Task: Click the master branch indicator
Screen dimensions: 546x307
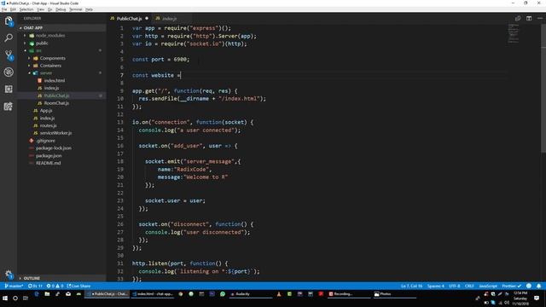Action: click(14, 286)
